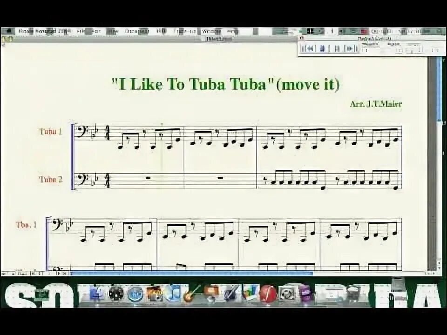Click the blue stop button in playback controls

322,49
